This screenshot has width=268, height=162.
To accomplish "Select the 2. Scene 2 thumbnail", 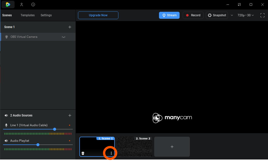I will coord(135,147).
